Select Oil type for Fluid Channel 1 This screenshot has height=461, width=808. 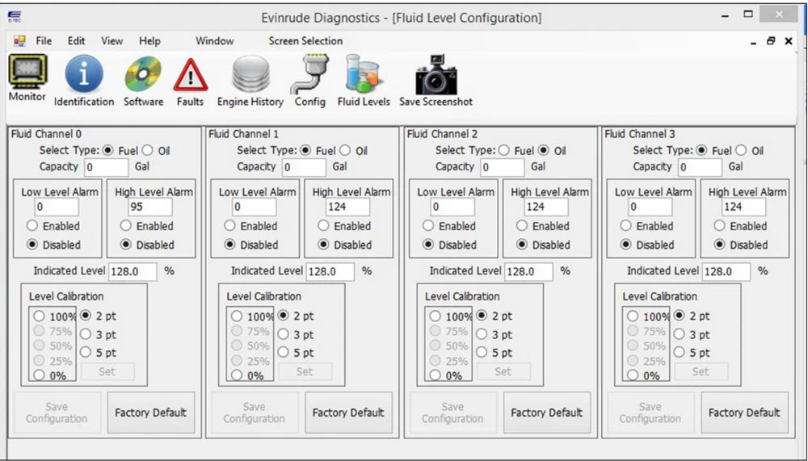(x=345, y=150)
